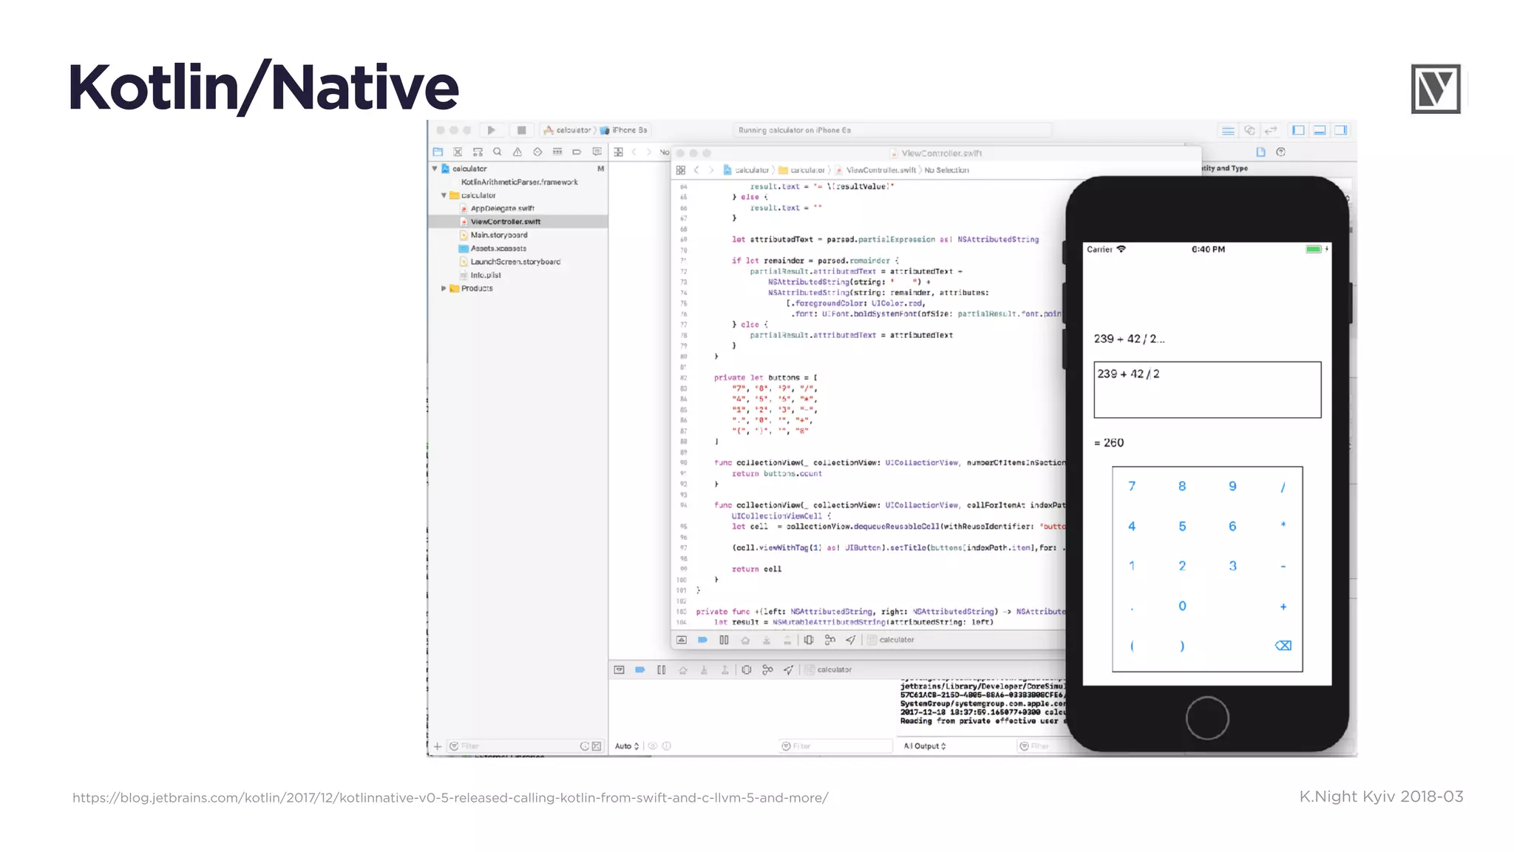The width and height of the screenshot is (1514, 852).
Task: Click the Xcode Run (play) button
Action: tap(492, 130)
